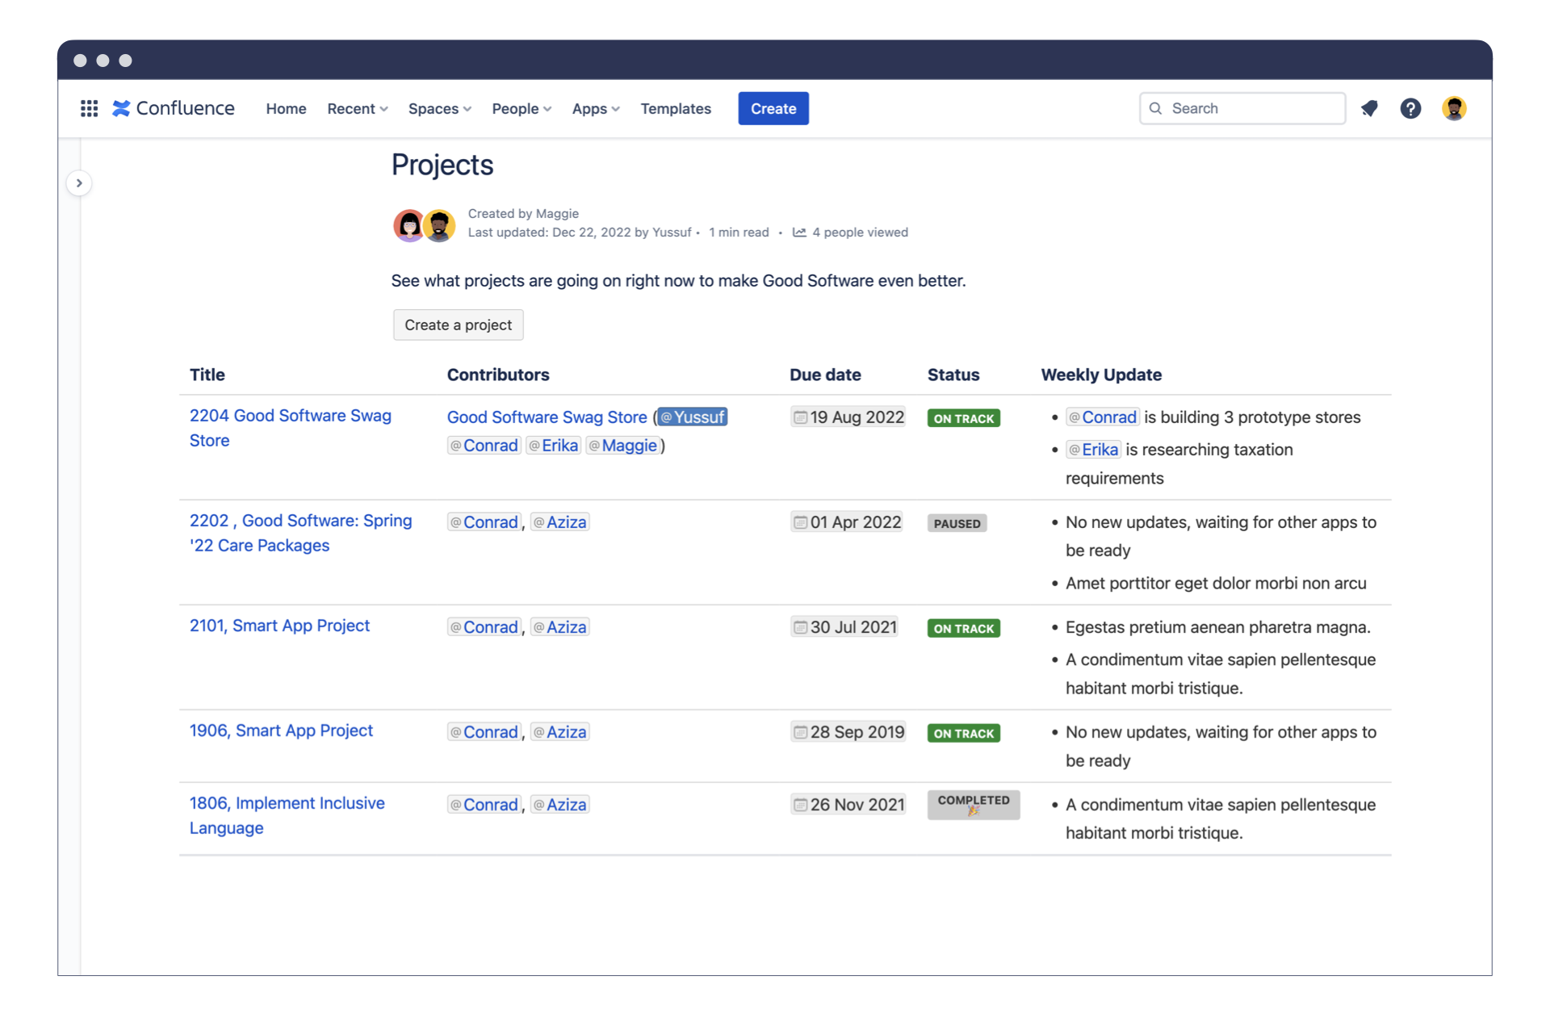The height and width of the screenshot is (1014, 1550).
Task: Open the help question mark icon
Action: [1410, 108]
